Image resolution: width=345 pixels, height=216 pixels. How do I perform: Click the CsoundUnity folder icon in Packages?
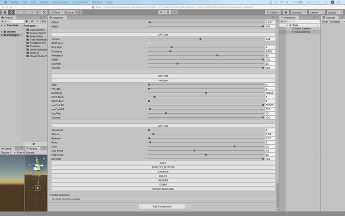point(27,30)
